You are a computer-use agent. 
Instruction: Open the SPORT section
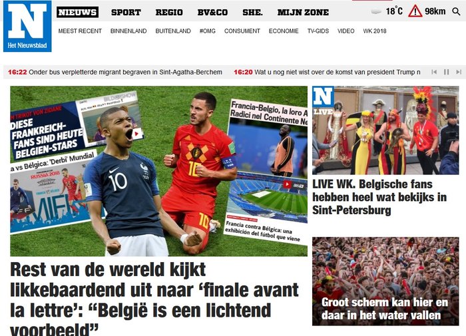(x=126, y=13)
